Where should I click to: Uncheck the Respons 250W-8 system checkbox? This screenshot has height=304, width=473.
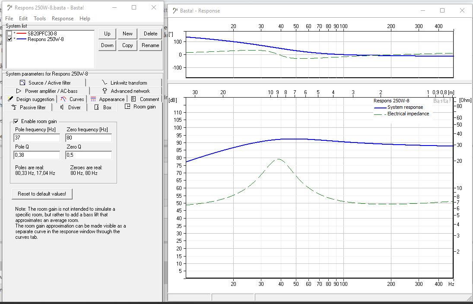tap(10, 39)
